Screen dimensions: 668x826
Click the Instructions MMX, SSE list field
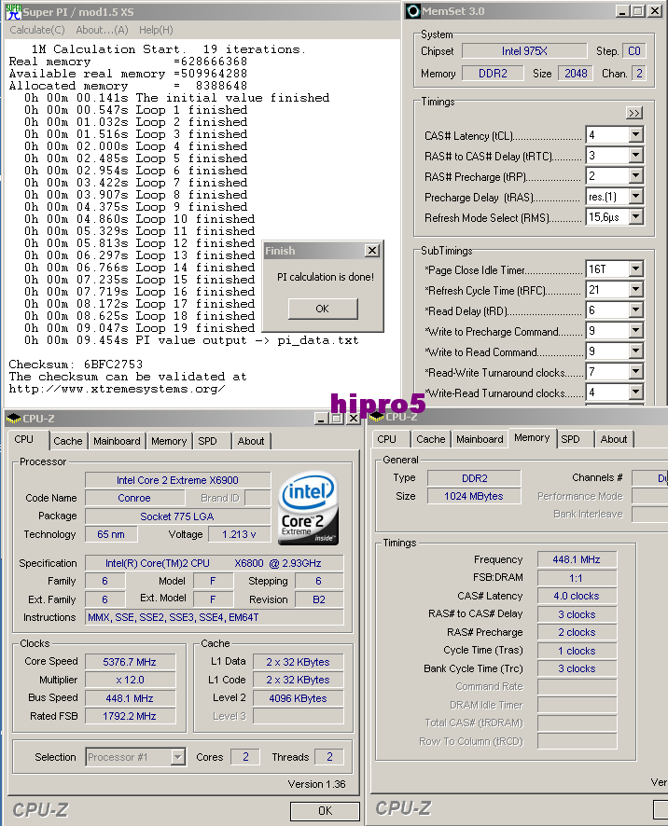[214, 617]
